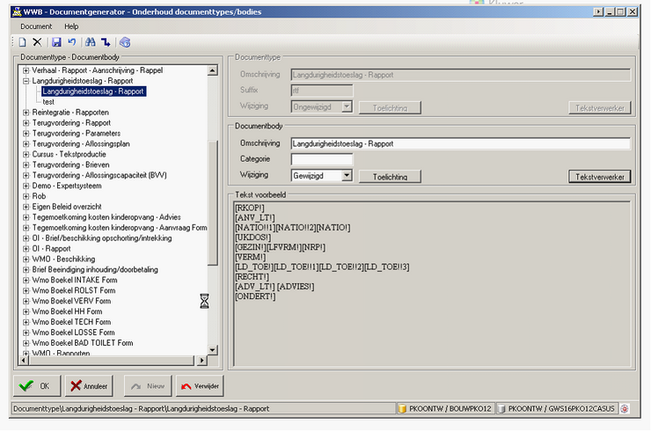Click the yellow database icon in status bar
This screenshot has width=651, height=431.
tap(402, 409)
